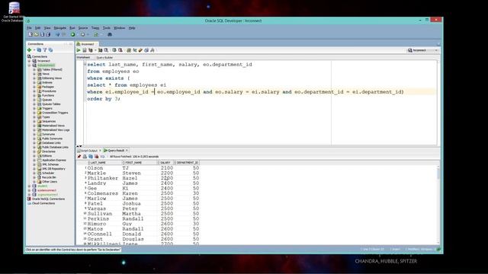The image size is (488, 274).
Task: Click the Explain Plan icon in worksheet toolbar
Action: click(x=90, y=50)
